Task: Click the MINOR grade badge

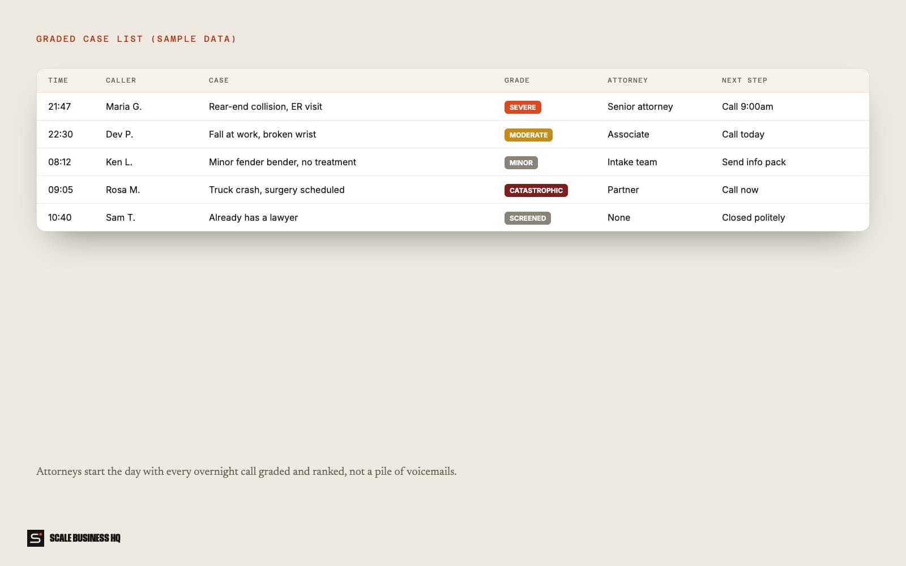Action: point(521,162)
